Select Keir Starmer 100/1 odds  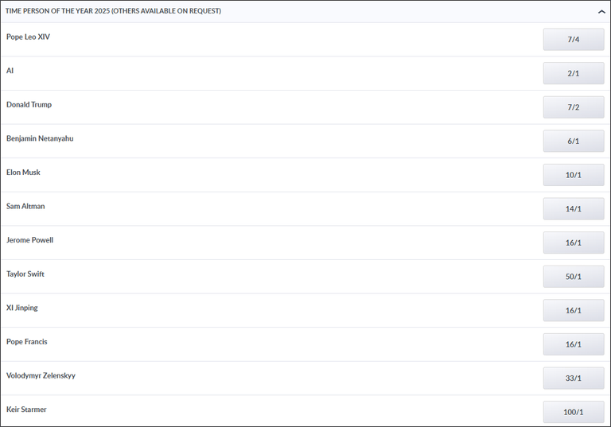point(574,412)
